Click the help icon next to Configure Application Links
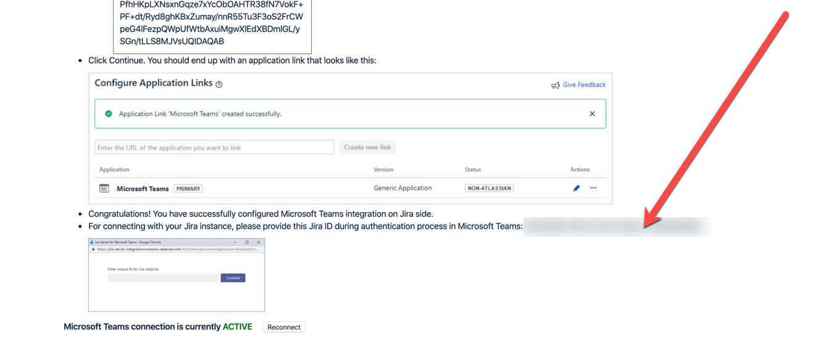 coord(219,85)
